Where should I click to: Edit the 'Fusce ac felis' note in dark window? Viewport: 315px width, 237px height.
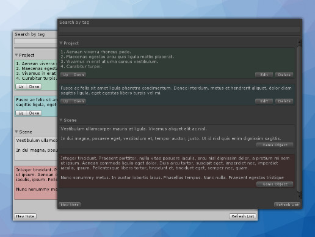(x=264, y=101)
